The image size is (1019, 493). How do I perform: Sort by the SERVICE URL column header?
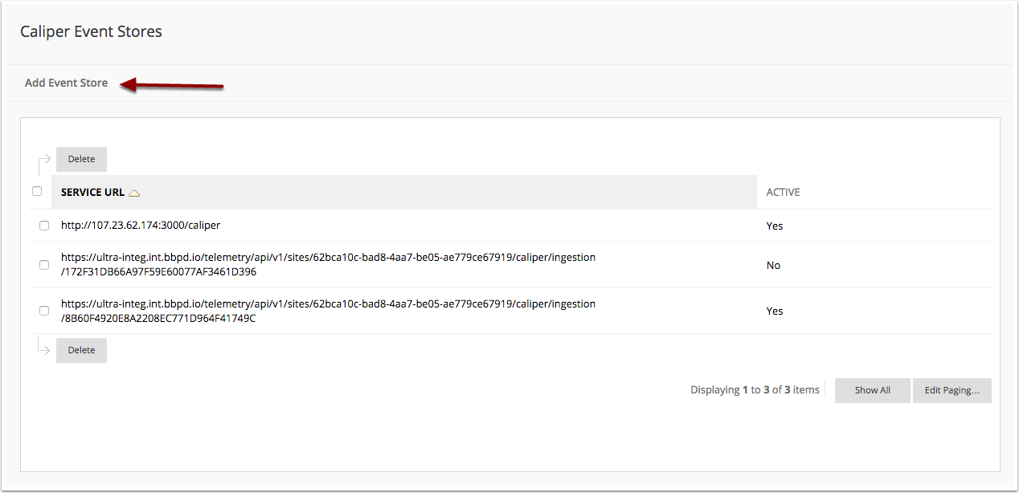click(x=92, y=193)
